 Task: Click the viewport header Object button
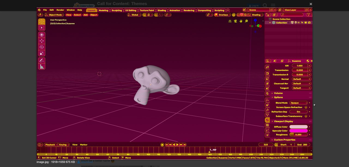coord(94,15)
